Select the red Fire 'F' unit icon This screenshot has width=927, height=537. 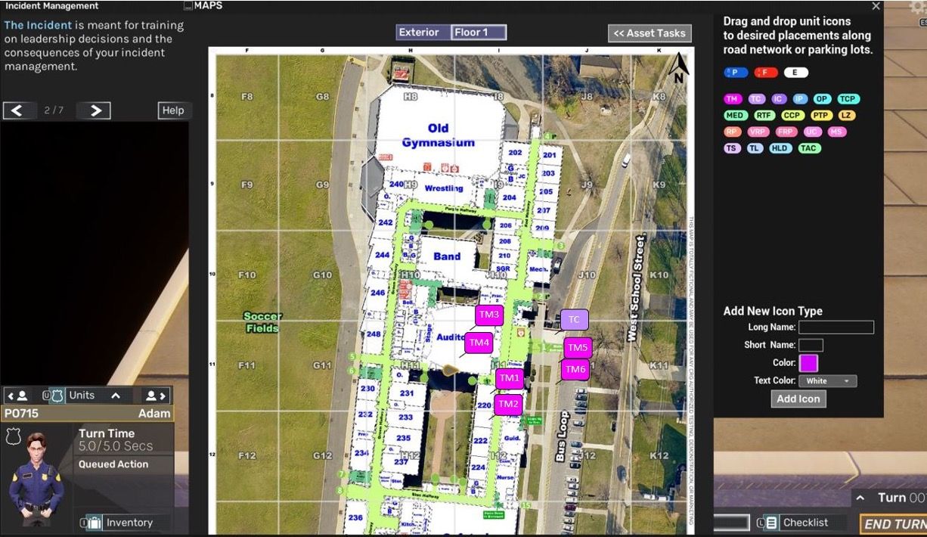(765, 73)
